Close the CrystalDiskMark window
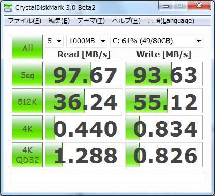 coord(199,6)
